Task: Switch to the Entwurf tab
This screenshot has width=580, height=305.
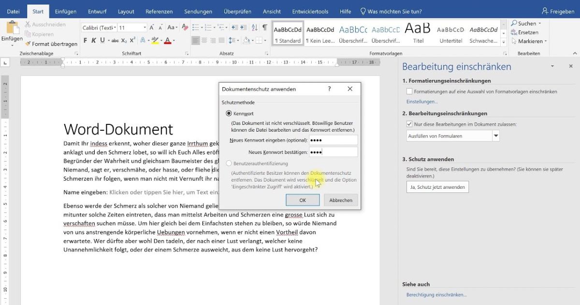Action: click(97, 11)
